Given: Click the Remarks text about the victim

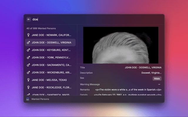Looking at the screenshot, I should point(128,90).
